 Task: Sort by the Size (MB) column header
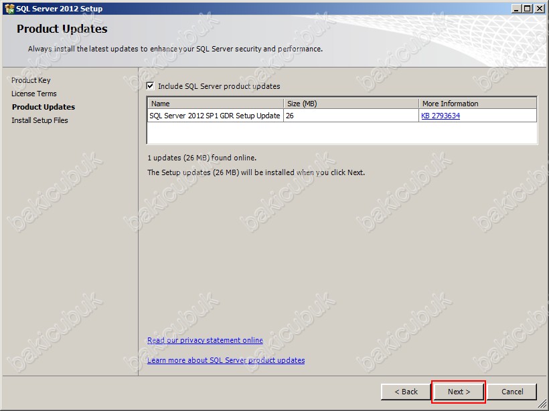click(x=351, y=104)
